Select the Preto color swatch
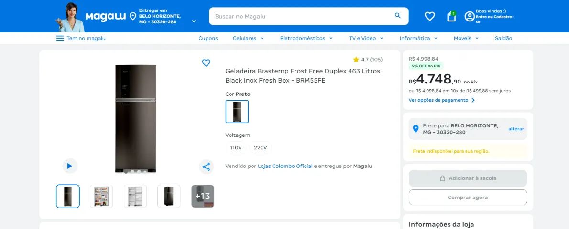569x229 pixels. (237, 112)
